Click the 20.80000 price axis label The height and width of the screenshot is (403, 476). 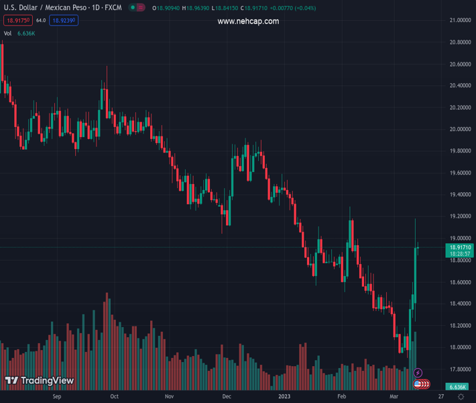point(460,42)
